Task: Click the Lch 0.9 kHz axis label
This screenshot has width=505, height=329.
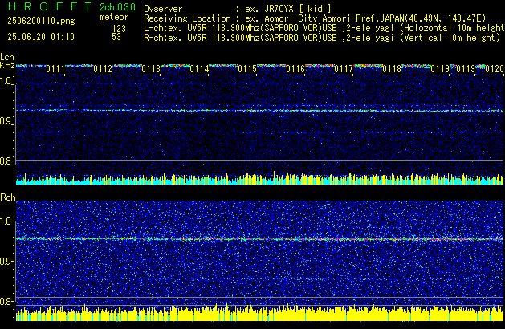Action: [x=6, y=121]
